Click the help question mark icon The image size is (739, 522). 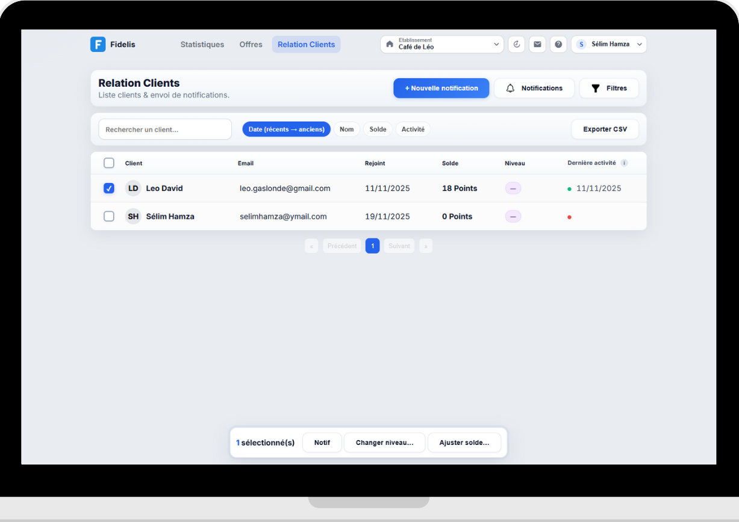click(558, 44)
